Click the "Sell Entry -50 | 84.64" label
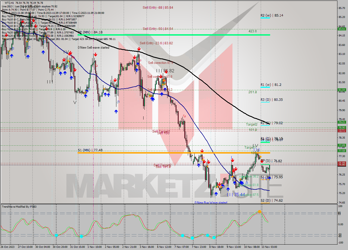 click(x=158, y=29)
